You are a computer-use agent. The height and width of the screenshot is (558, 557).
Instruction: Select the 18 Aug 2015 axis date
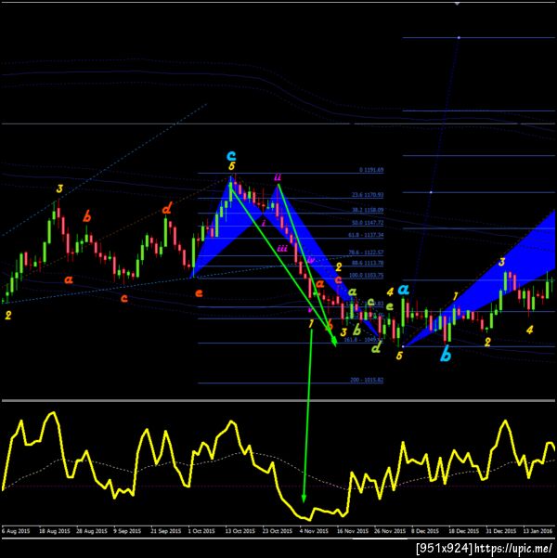[x=55, y=531]
